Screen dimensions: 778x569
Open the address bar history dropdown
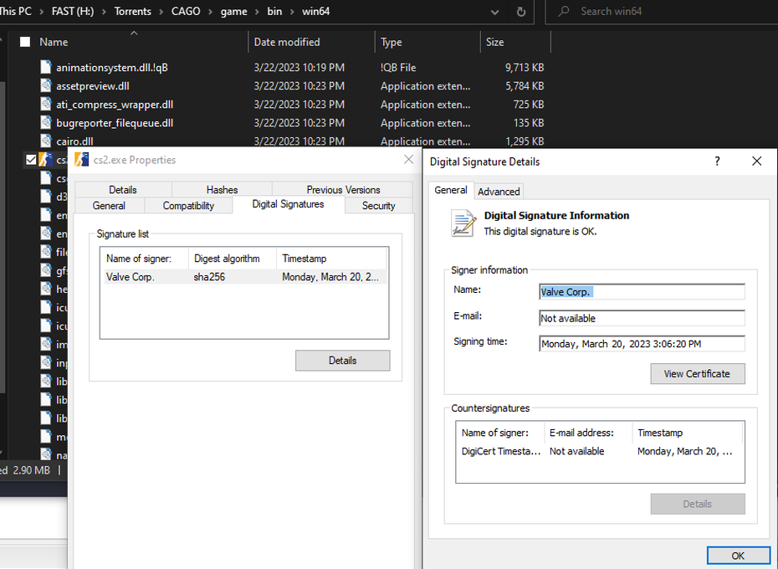pos(495,12)
